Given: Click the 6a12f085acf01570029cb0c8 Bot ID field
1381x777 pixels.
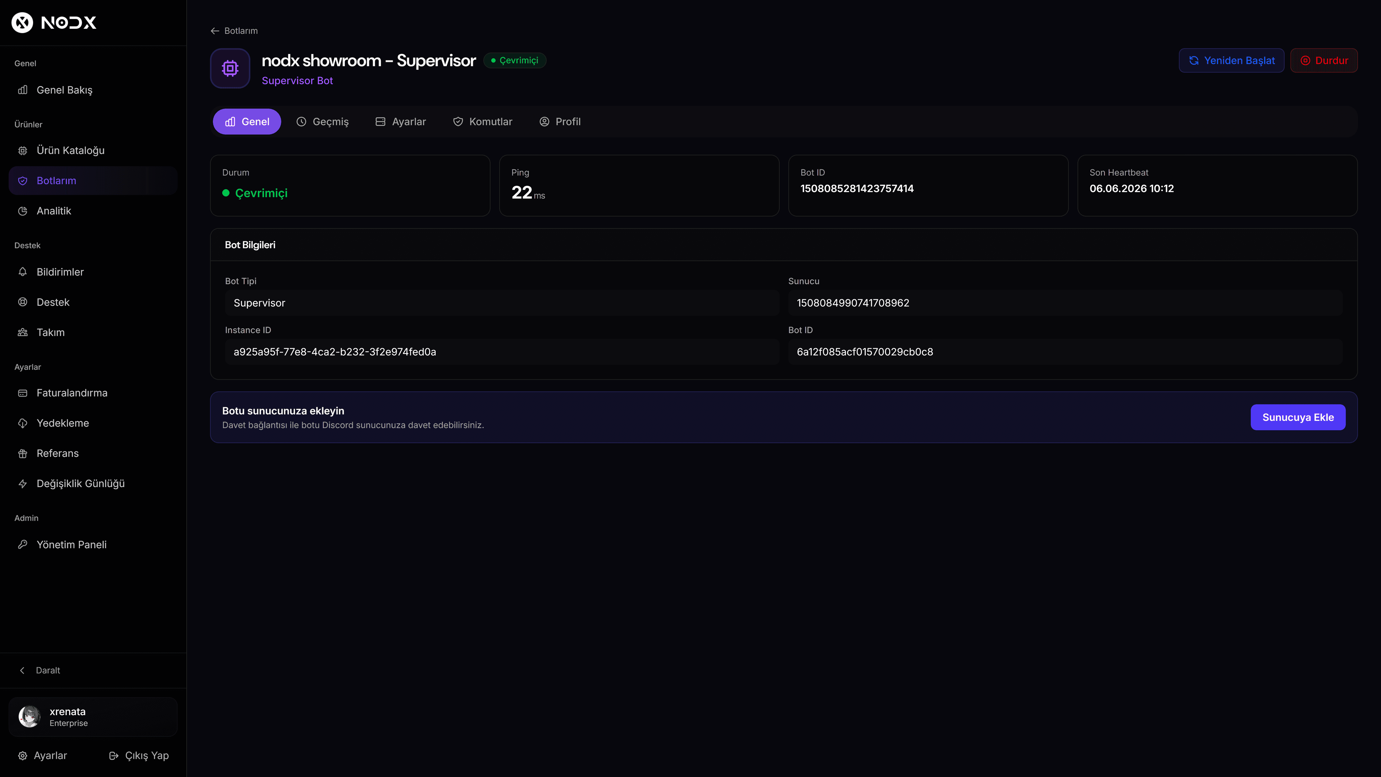Looking at the screenshot, I should pyautogui.click(x=1065, y=352).
